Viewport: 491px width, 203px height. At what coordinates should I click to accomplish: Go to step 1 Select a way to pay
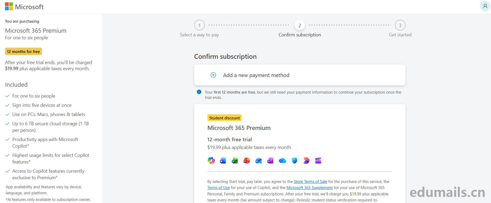(x=199, y=25)
